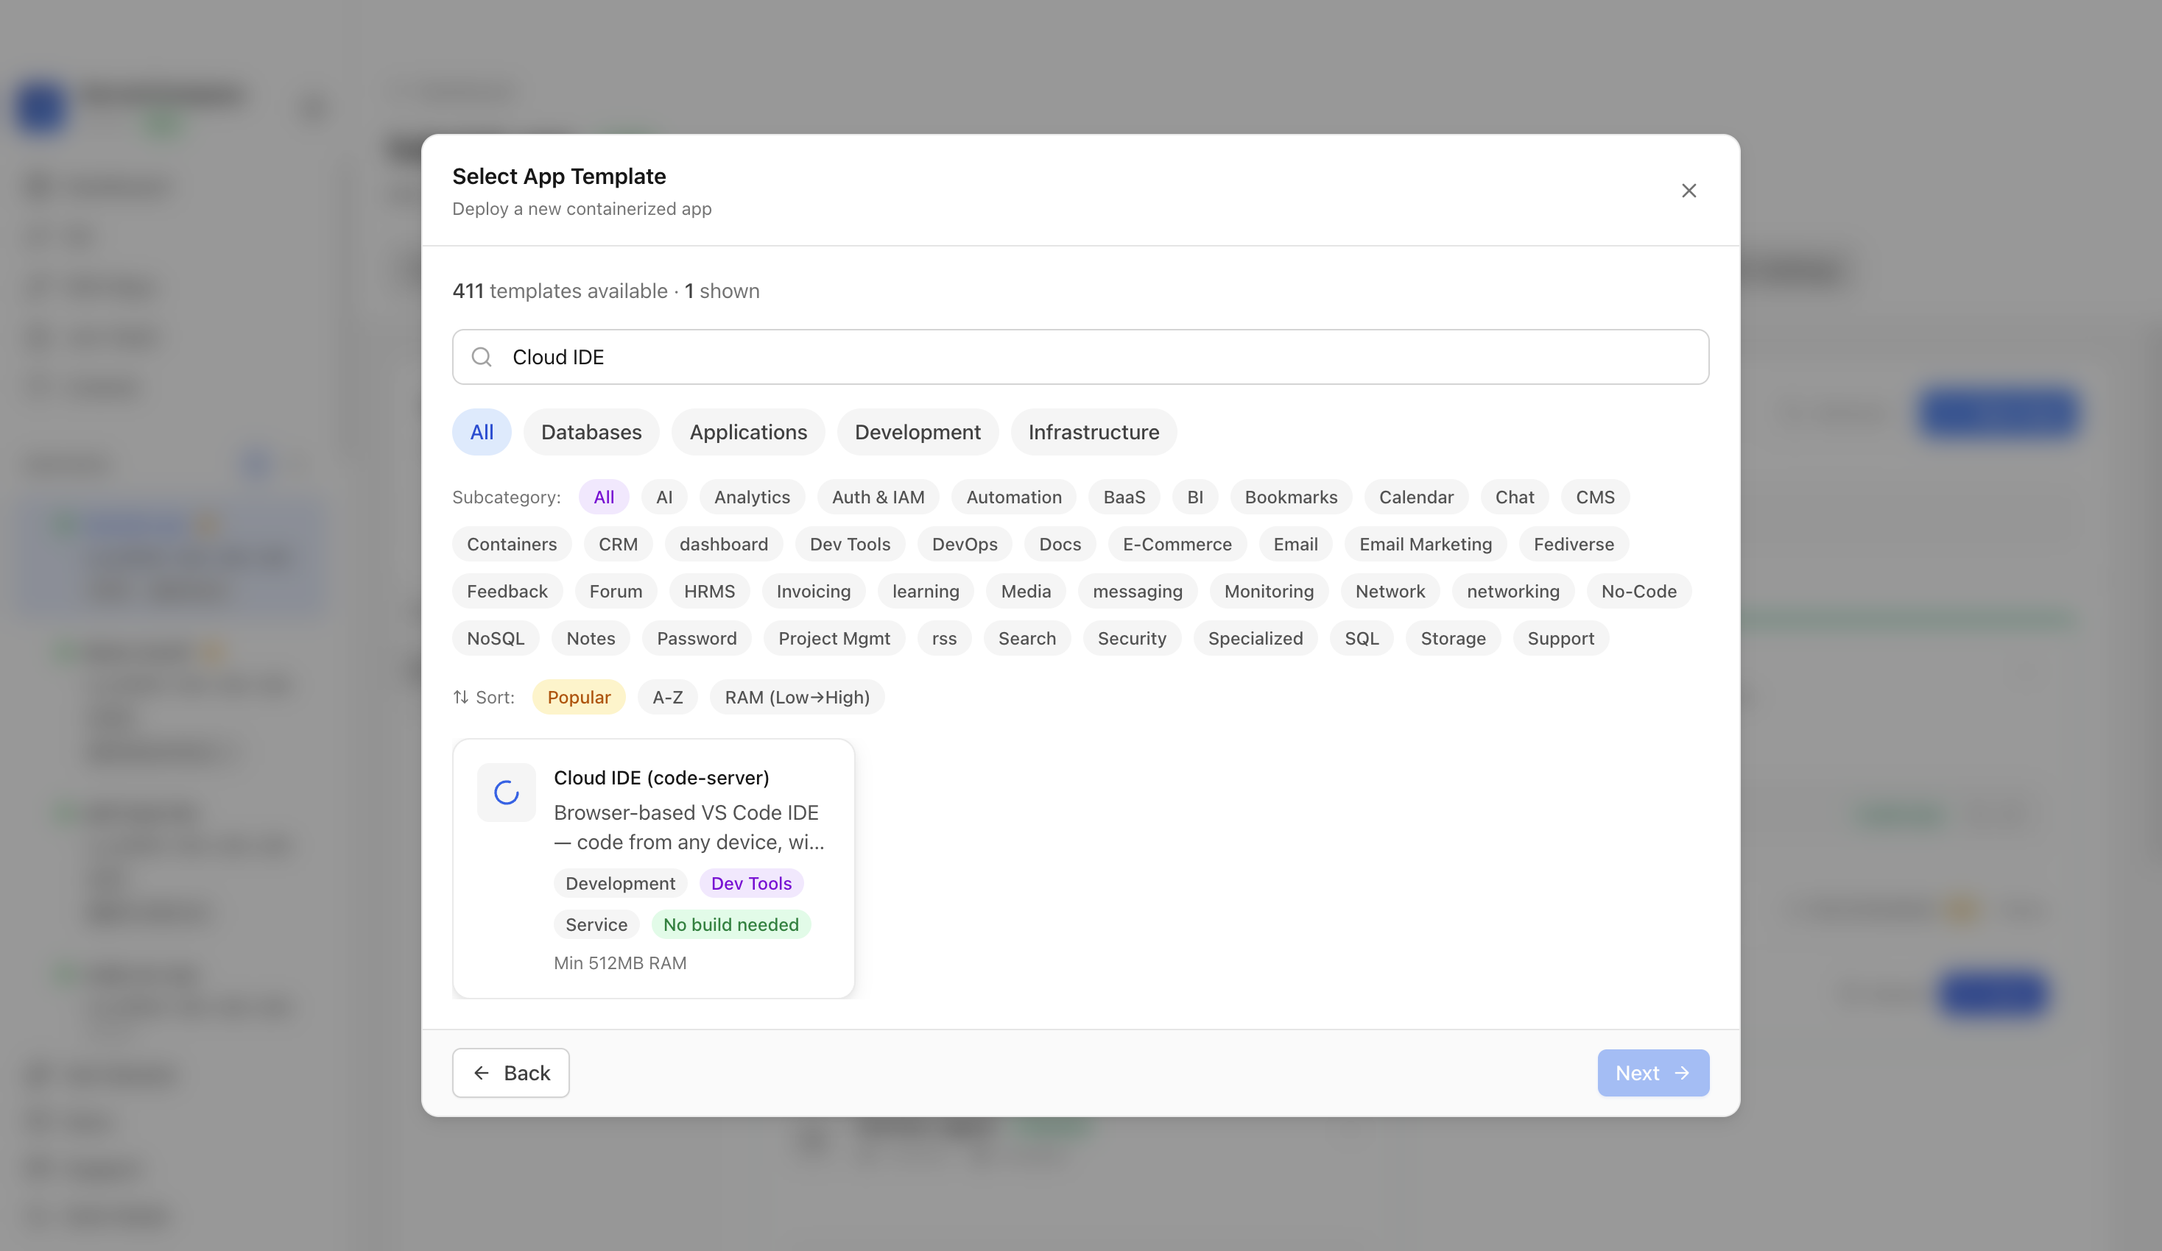Switch to the Applications category
Screen dimensions: 2162x1251
(x=748, y=432)
